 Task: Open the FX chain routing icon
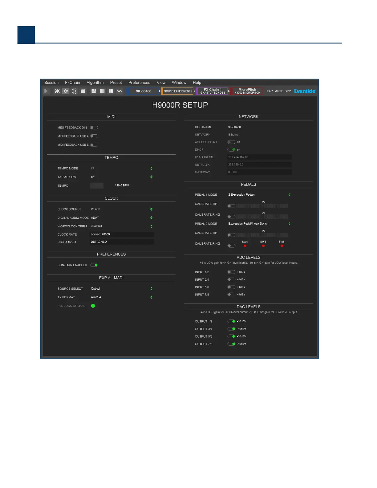pyautogui.click(x=74, y=91)
